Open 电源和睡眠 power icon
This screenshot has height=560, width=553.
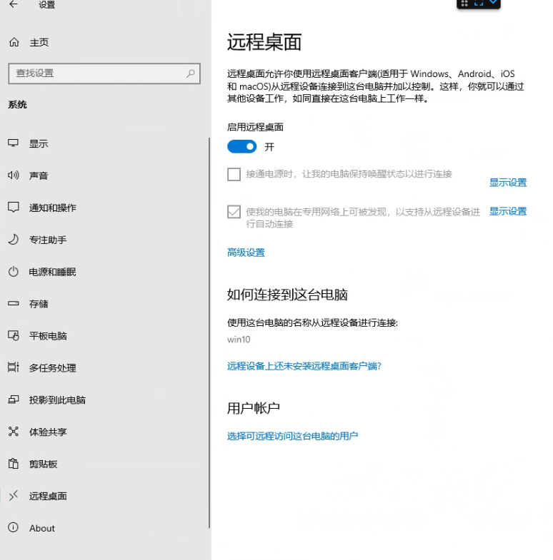point(13,272)
